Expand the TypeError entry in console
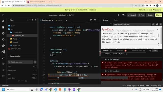Image resolution: width=163 pixels, height=92 pixels. click(106, 75)
